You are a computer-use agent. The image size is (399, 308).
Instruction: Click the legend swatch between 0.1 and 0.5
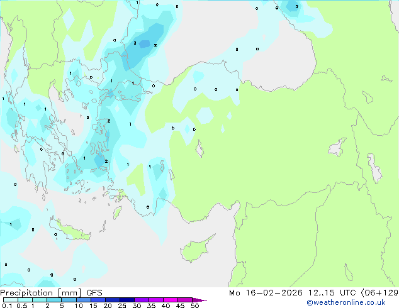(x=11, y=300)
